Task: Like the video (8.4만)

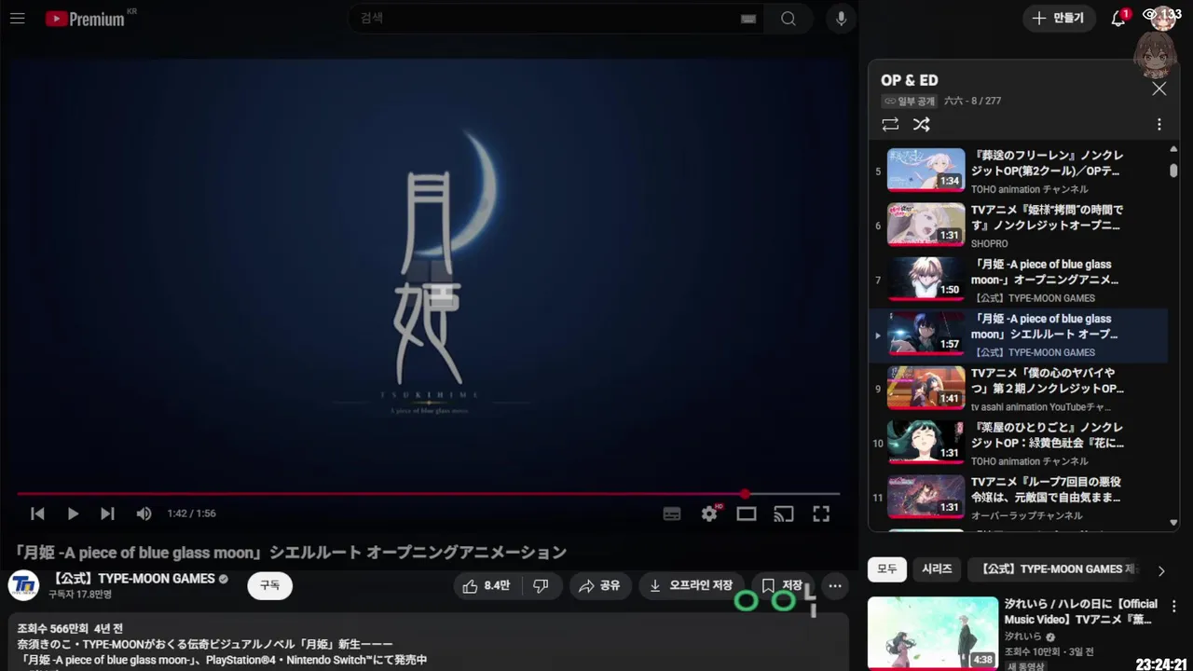Action: [487, 585]
